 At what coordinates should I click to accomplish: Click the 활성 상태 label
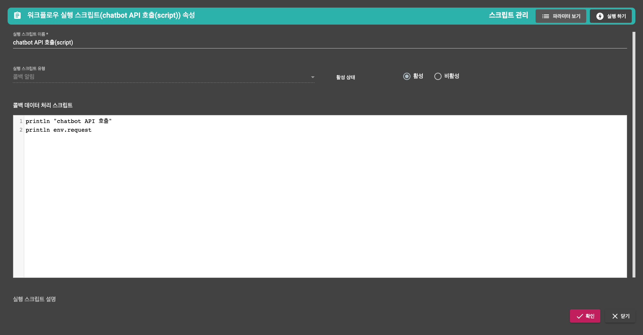click(x=345, y=77)
